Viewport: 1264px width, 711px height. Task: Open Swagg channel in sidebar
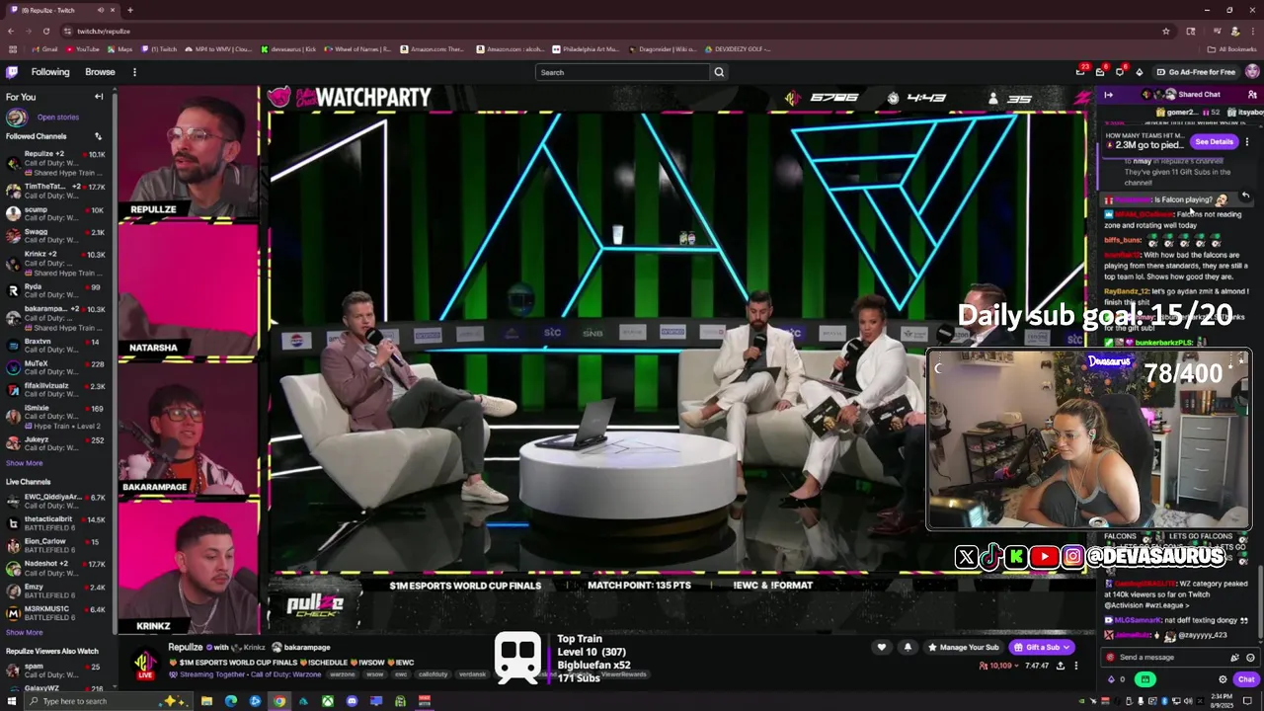pos(56,236)
